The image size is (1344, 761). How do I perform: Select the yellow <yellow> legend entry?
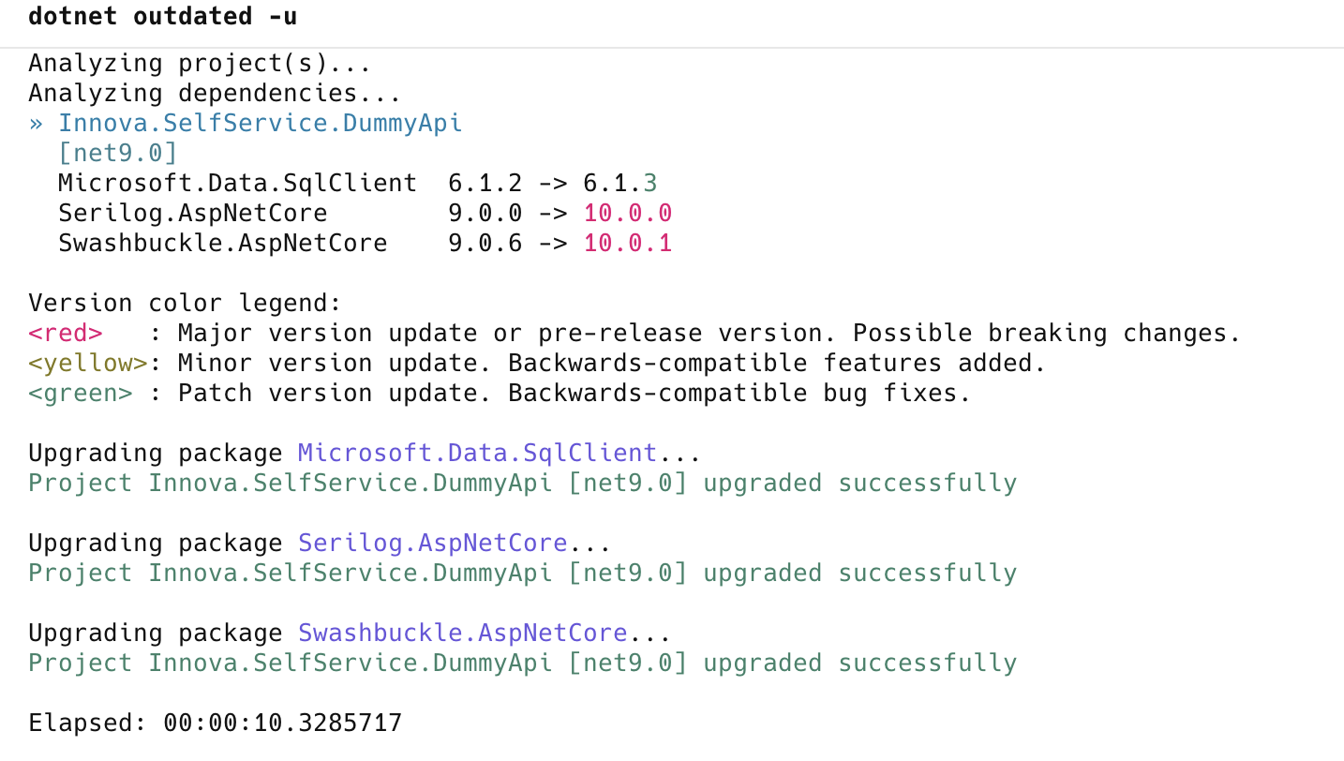[x=84, y=363]
